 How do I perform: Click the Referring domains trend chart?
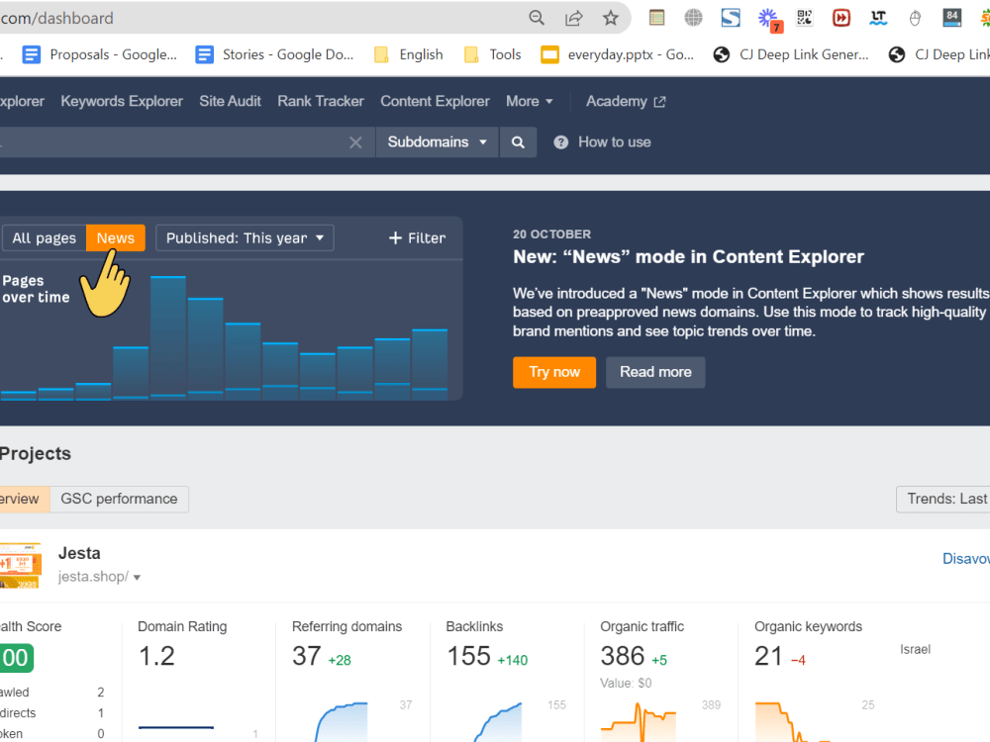(342, 722)
